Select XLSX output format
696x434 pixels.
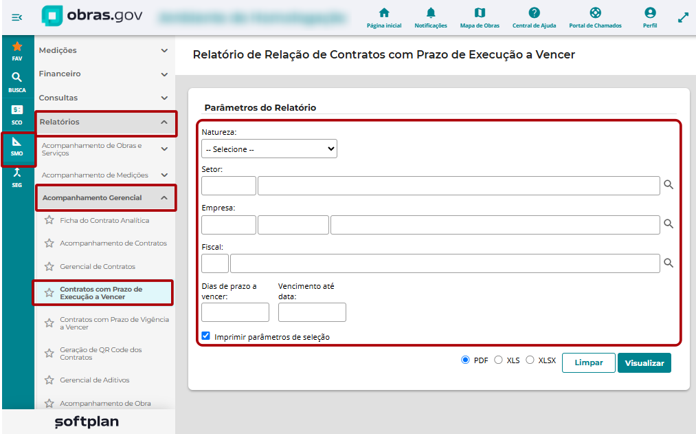(530, 360)
